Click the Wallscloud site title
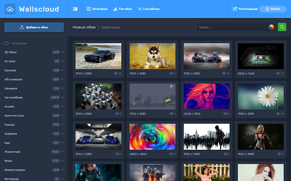 pyautogui.click(x=39, y=9)
